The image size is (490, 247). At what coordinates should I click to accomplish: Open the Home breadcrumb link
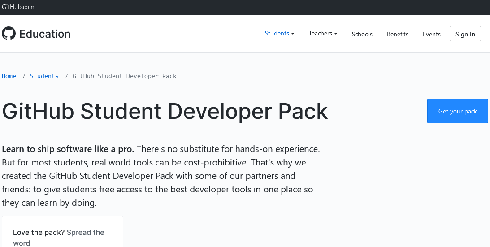9,76
